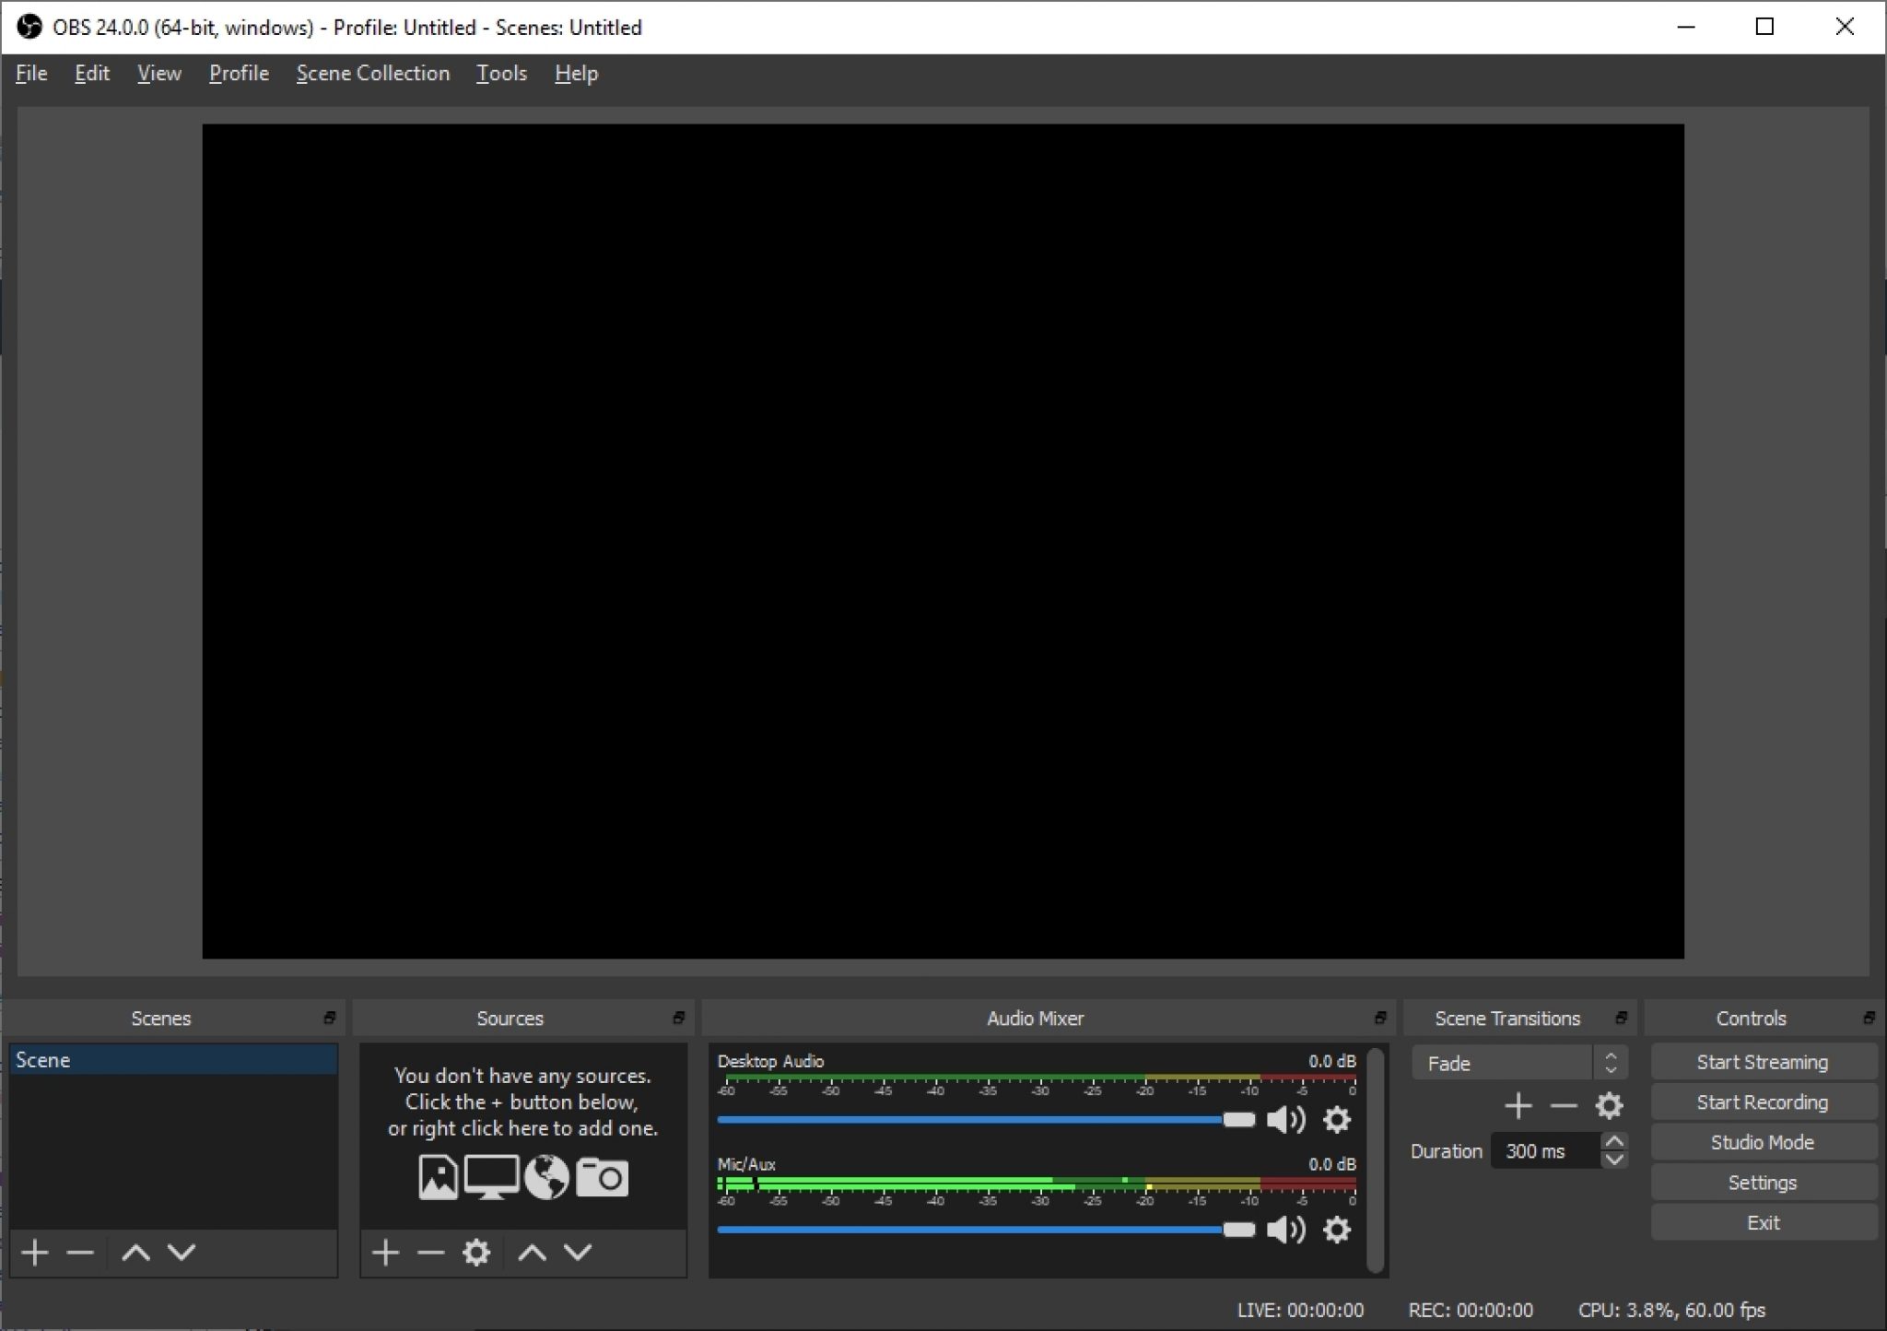Add a Video Capture Device camera icon

604,1176
